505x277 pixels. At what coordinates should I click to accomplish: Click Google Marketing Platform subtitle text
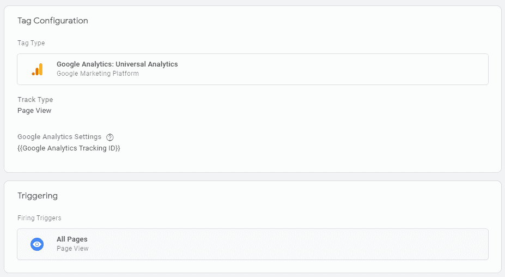pos(98,74)
